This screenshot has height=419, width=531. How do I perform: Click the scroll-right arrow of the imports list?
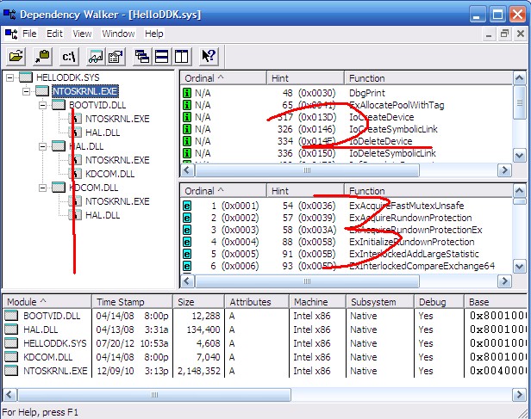coord(504,170)
